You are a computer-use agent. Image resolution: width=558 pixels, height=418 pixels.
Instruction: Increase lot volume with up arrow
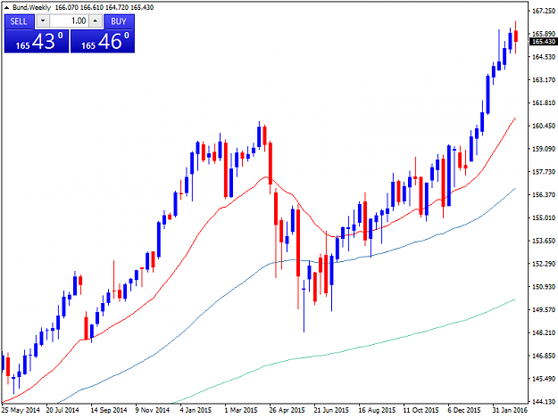(95, 21)
